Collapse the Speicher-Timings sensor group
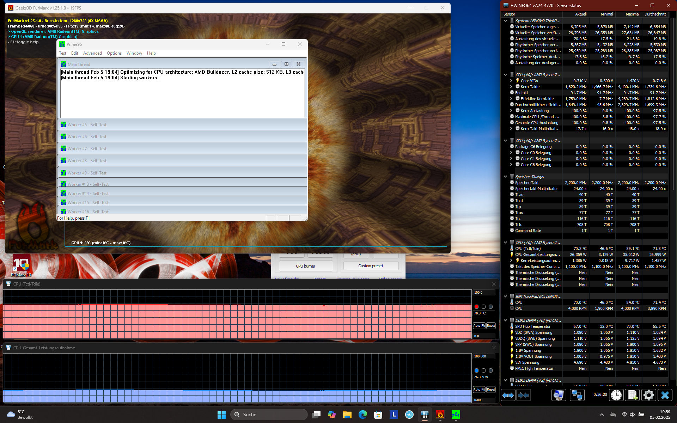The width and height of the screenshot is (677, 423). (505, 177)
